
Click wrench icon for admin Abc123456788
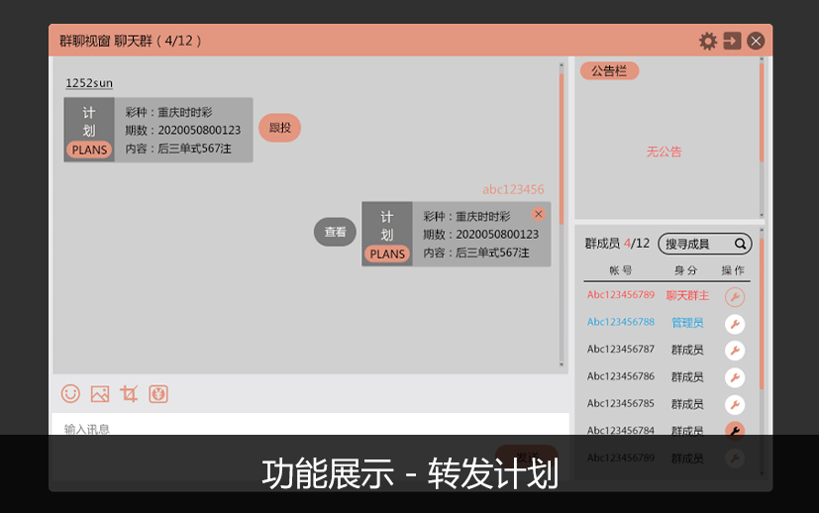click(x=734, y=324)
